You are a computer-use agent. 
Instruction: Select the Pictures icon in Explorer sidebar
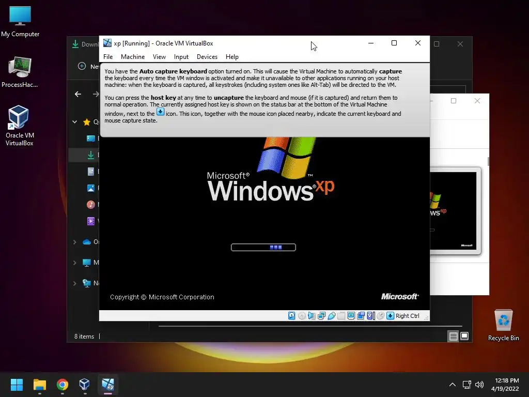[x=91, y=188]
